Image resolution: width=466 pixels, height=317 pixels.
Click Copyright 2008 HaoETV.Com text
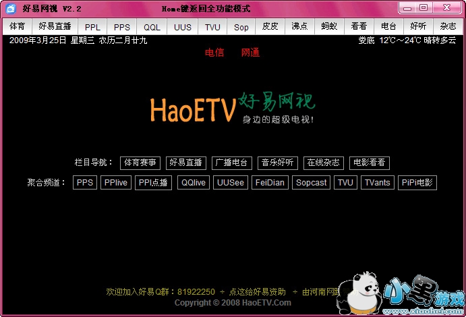pos(233,303)
